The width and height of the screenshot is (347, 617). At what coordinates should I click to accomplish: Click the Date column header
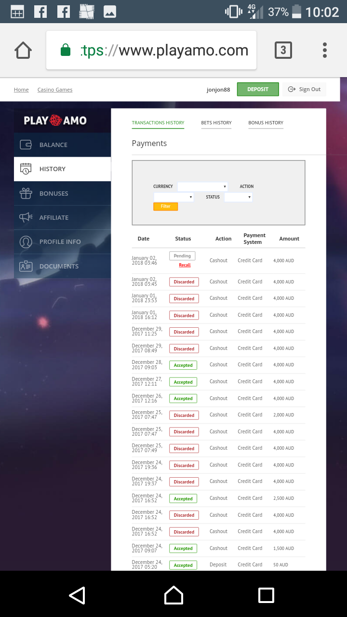[x=144, y=239]
